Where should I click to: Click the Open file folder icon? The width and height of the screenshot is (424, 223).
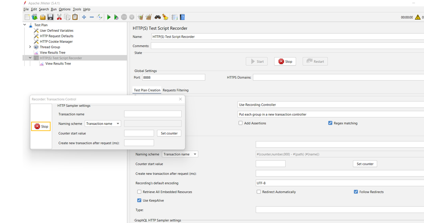point(42,17)
